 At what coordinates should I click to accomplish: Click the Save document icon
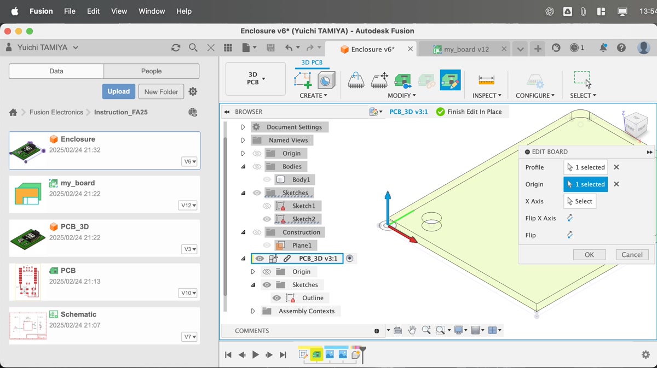[270, 48]
